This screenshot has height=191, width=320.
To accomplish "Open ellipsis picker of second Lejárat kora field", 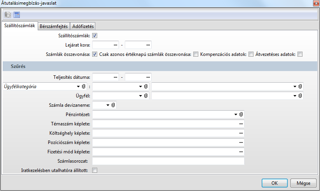I will click(148, 45).
